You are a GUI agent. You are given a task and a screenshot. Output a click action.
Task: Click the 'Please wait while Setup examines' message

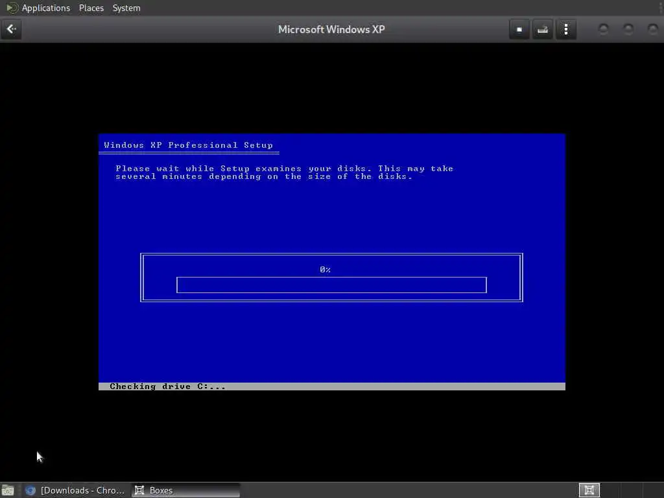click(x=285, y=172)
